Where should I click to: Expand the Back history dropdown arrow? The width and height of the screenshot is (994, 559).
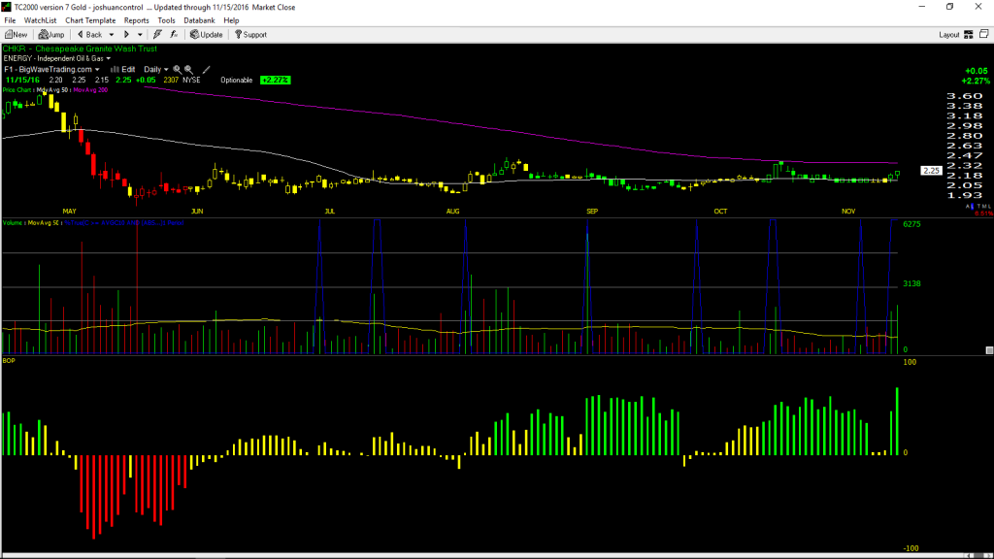point(112,35)
